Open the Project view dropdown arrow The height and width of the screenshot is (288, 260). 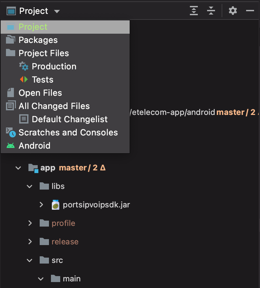[57, 11]
